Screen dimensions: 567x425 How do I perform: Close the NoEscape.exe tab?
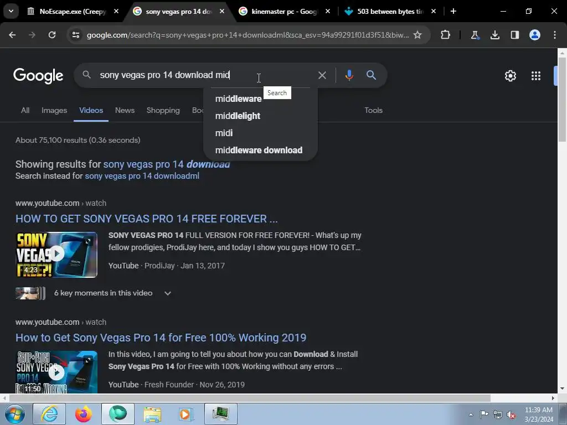coord(116,12)
